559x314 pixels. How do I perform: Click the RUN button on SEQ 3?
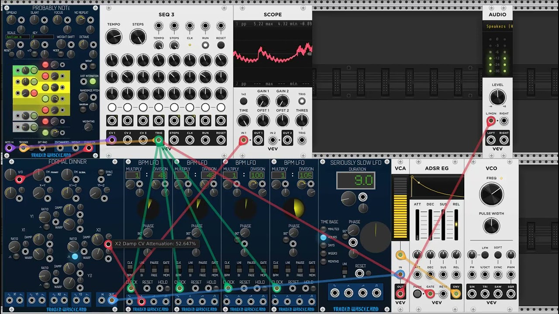coord(205,45)
